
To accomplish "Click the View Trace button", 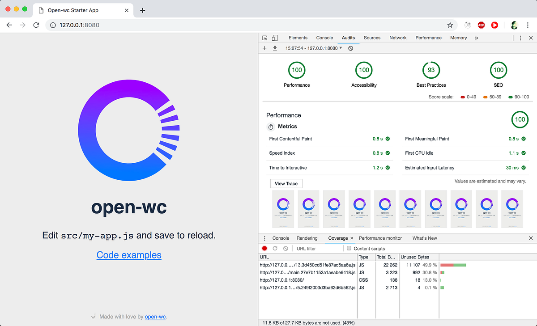I will tap(286, 183).
